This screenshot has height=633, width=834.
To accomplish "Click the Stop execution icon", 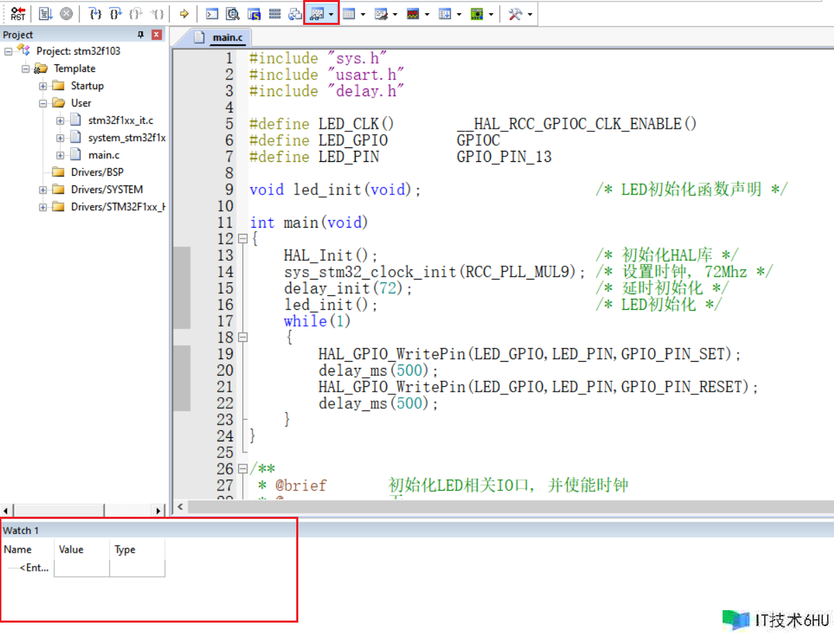I will pyautogui.click(x=66, y=14).
